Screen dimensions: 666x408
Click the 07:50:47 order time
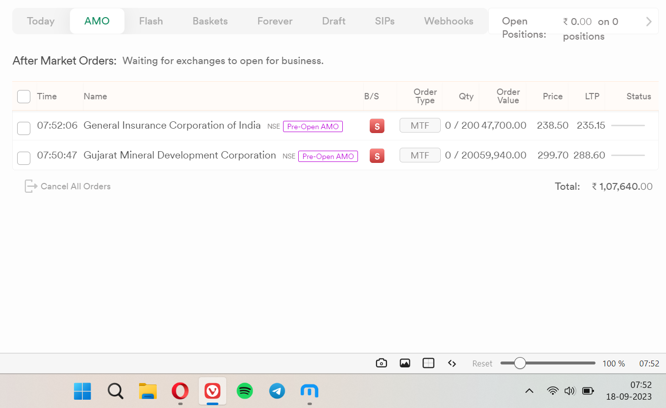coord(57,155)
